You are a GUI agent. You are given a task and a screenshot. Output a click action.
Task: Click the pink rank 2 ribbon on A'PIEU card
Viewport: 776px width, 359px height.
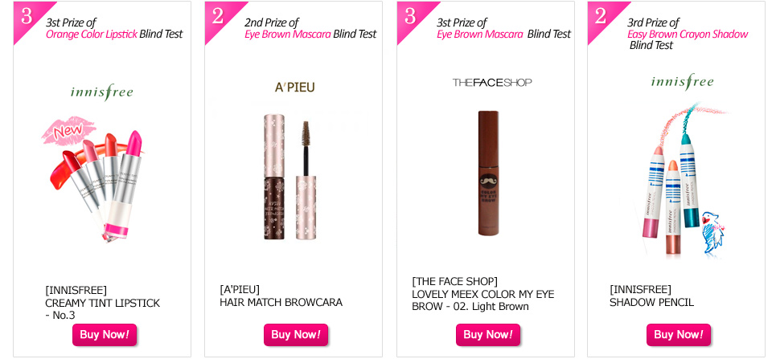220,18
